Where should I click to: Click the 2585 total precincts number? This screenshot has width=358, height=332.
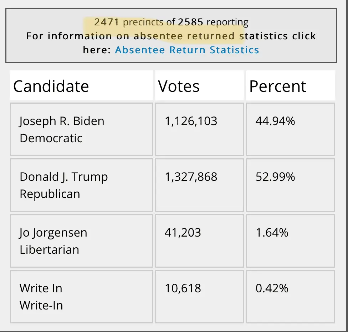click(190, 22)
